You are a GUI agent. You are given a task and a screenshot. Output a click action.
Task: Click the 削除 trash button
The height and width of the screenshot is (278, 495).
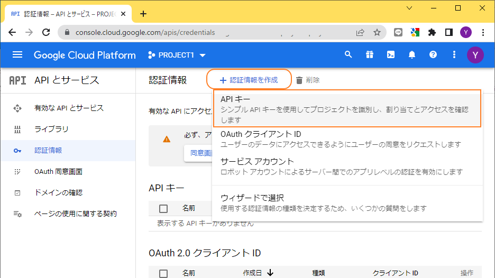(308, 80)
